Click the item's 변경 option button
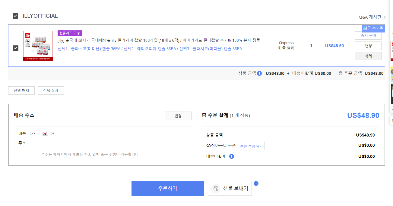This screenshot has width=393, height=206. point(368,46)
